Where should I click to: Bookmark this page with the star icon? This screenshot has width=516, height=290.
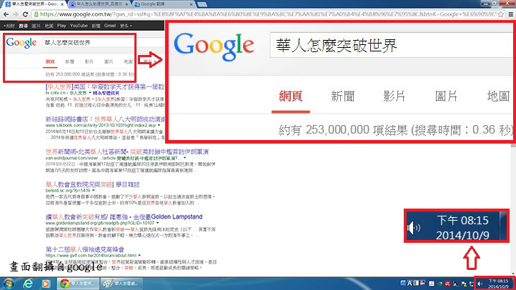(x=501, y=14)
